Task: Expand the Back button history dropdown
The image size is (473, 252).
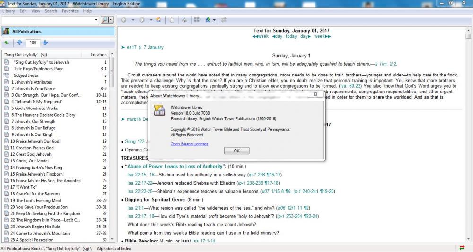Action: coord(133,20)
